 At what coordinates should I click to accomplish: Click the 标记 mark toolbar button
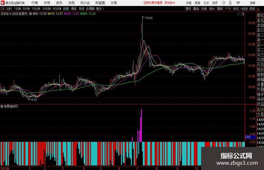coord(236,9)
